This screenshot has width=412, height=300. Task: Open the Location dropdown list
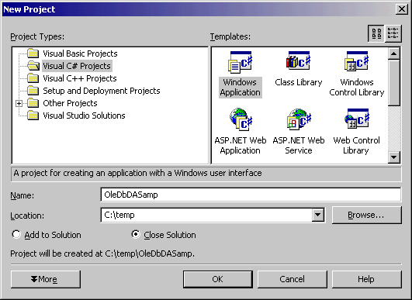tap(317, 215)
